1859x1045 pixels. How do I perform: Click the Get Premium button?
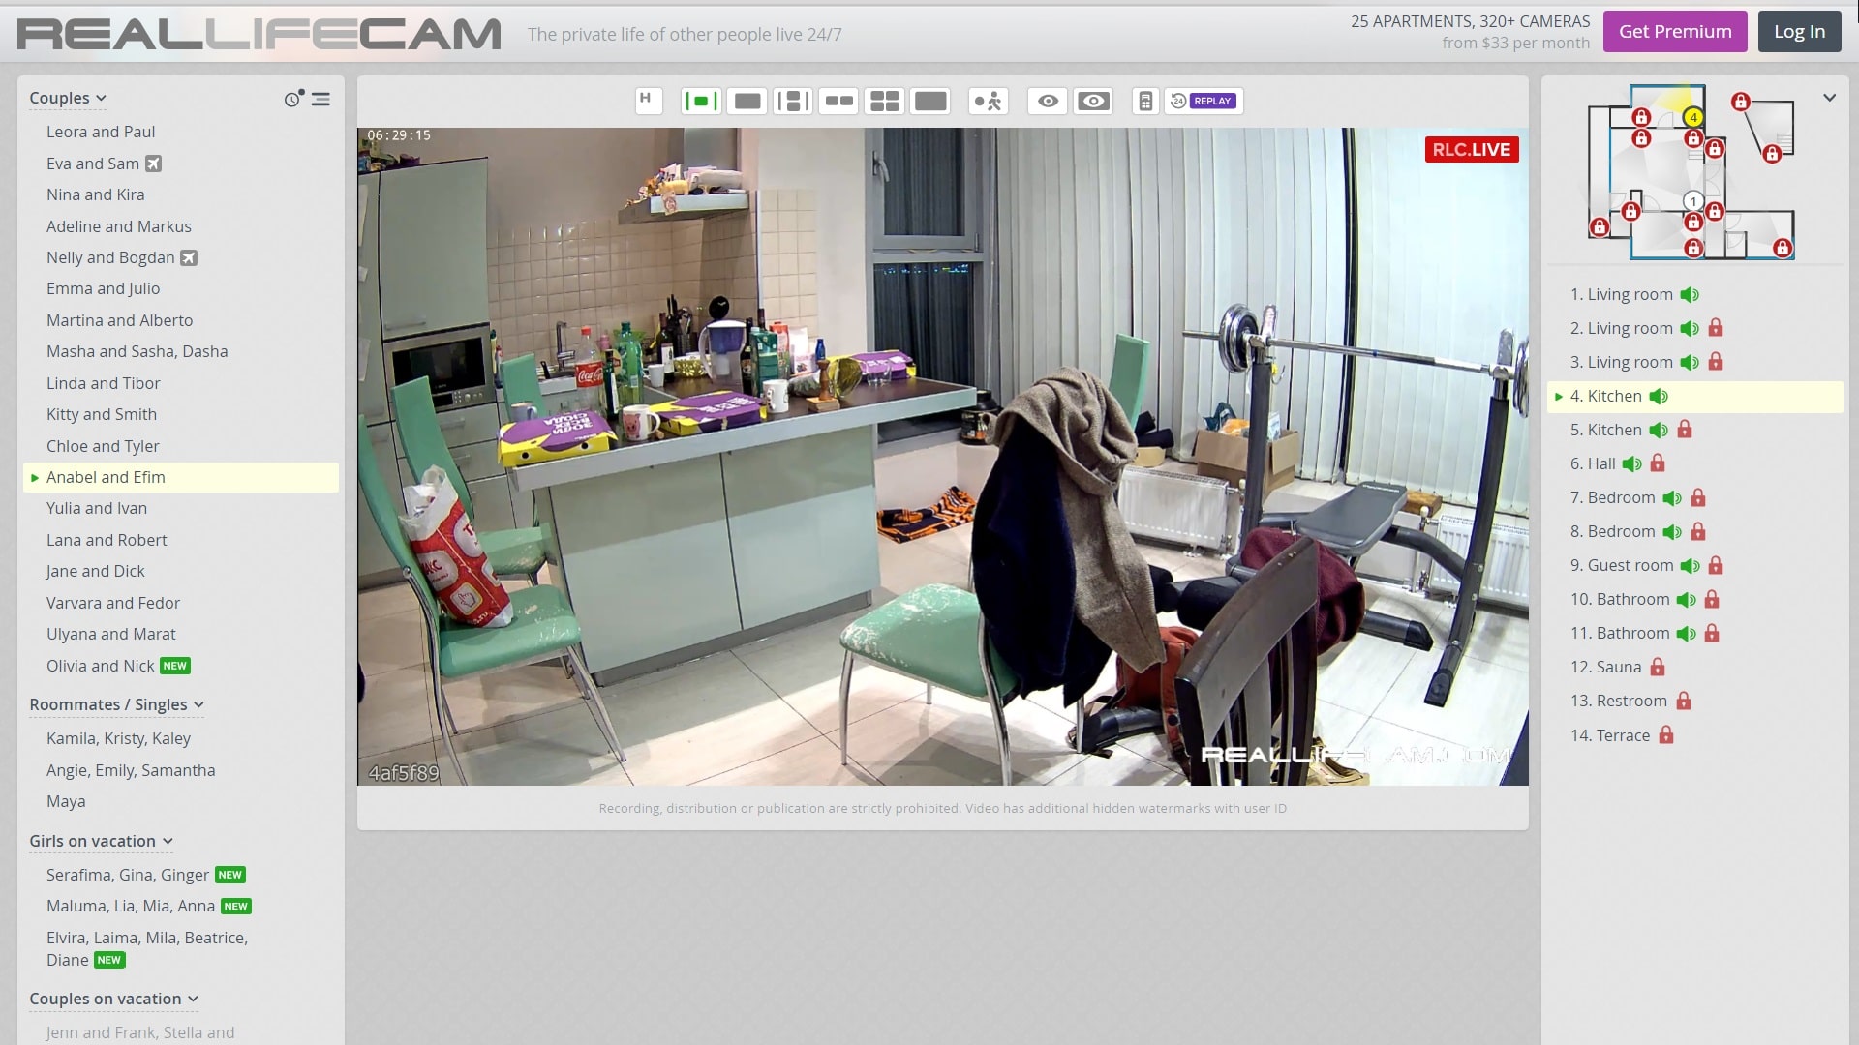click(1675, 31)
